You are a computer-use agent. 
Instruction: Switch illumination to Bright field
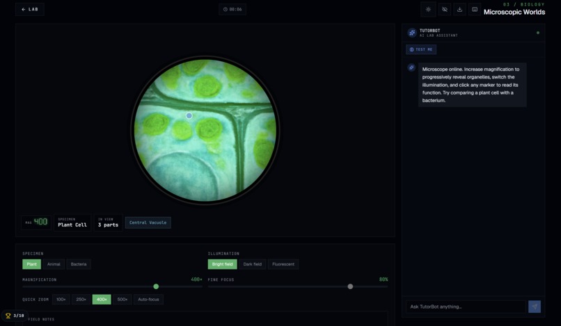tap(222, 264)
